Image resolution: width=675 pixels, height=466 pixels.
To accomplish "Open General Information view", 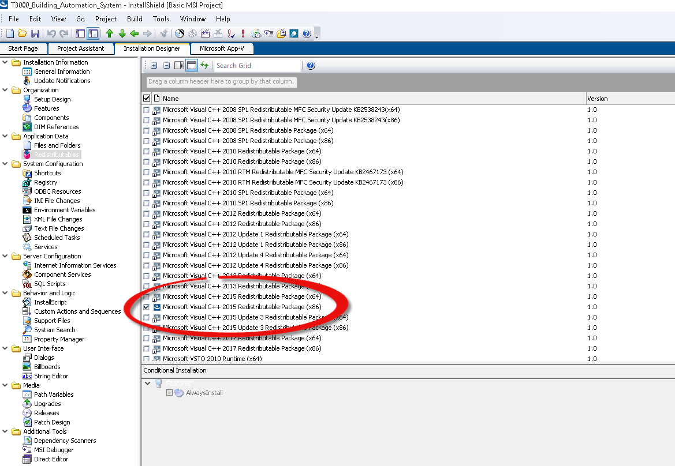I will 62,72.
